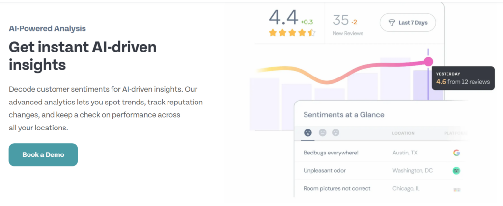Click the 35 New Reviews count
The image size is (503, 206).
pyautogui.click(x=341, y=20)
